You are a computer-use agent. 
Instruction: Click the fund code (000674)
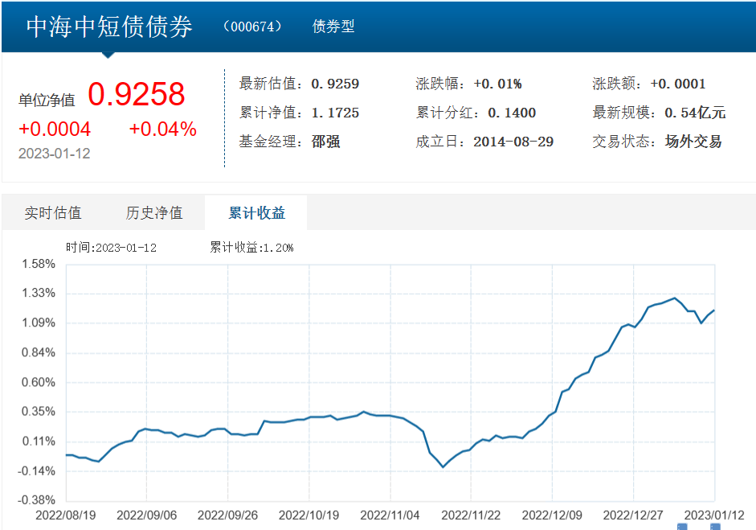pyautogui.click(x=252, y=26)
